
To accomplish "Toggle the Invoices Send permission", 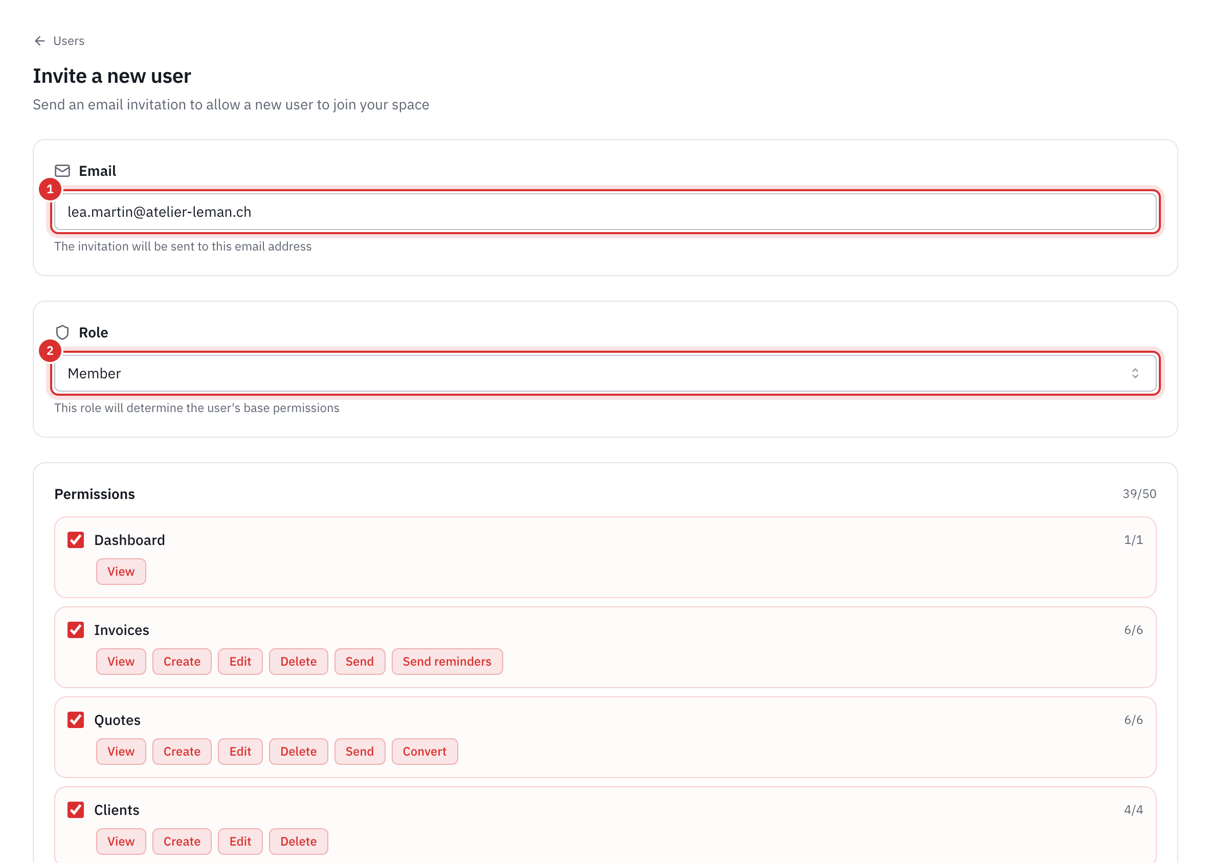I will 360,661.
